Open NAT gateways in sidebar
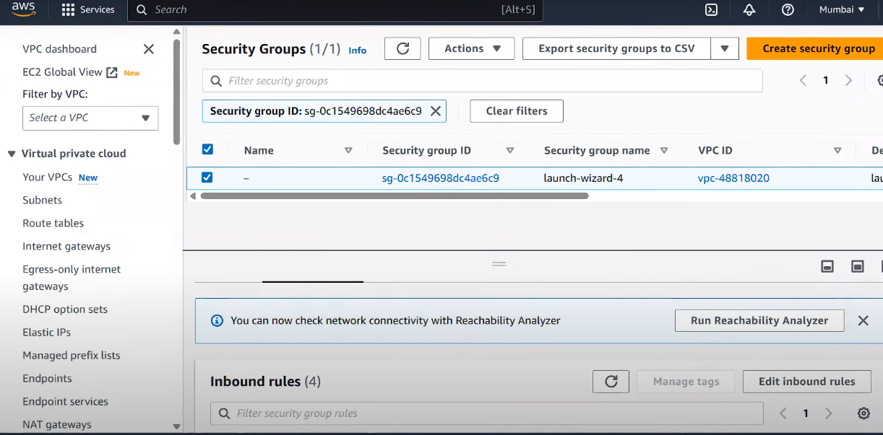The height and width of the screenshot is (435, 883). click(x=56, y=424)
